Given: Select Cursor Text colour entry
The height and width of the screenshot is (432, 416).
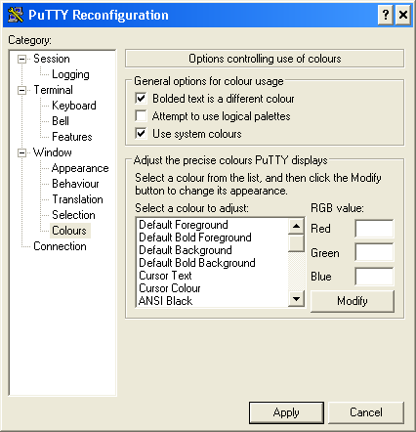Looking at the screenshot, I should (x=212, y=276).
